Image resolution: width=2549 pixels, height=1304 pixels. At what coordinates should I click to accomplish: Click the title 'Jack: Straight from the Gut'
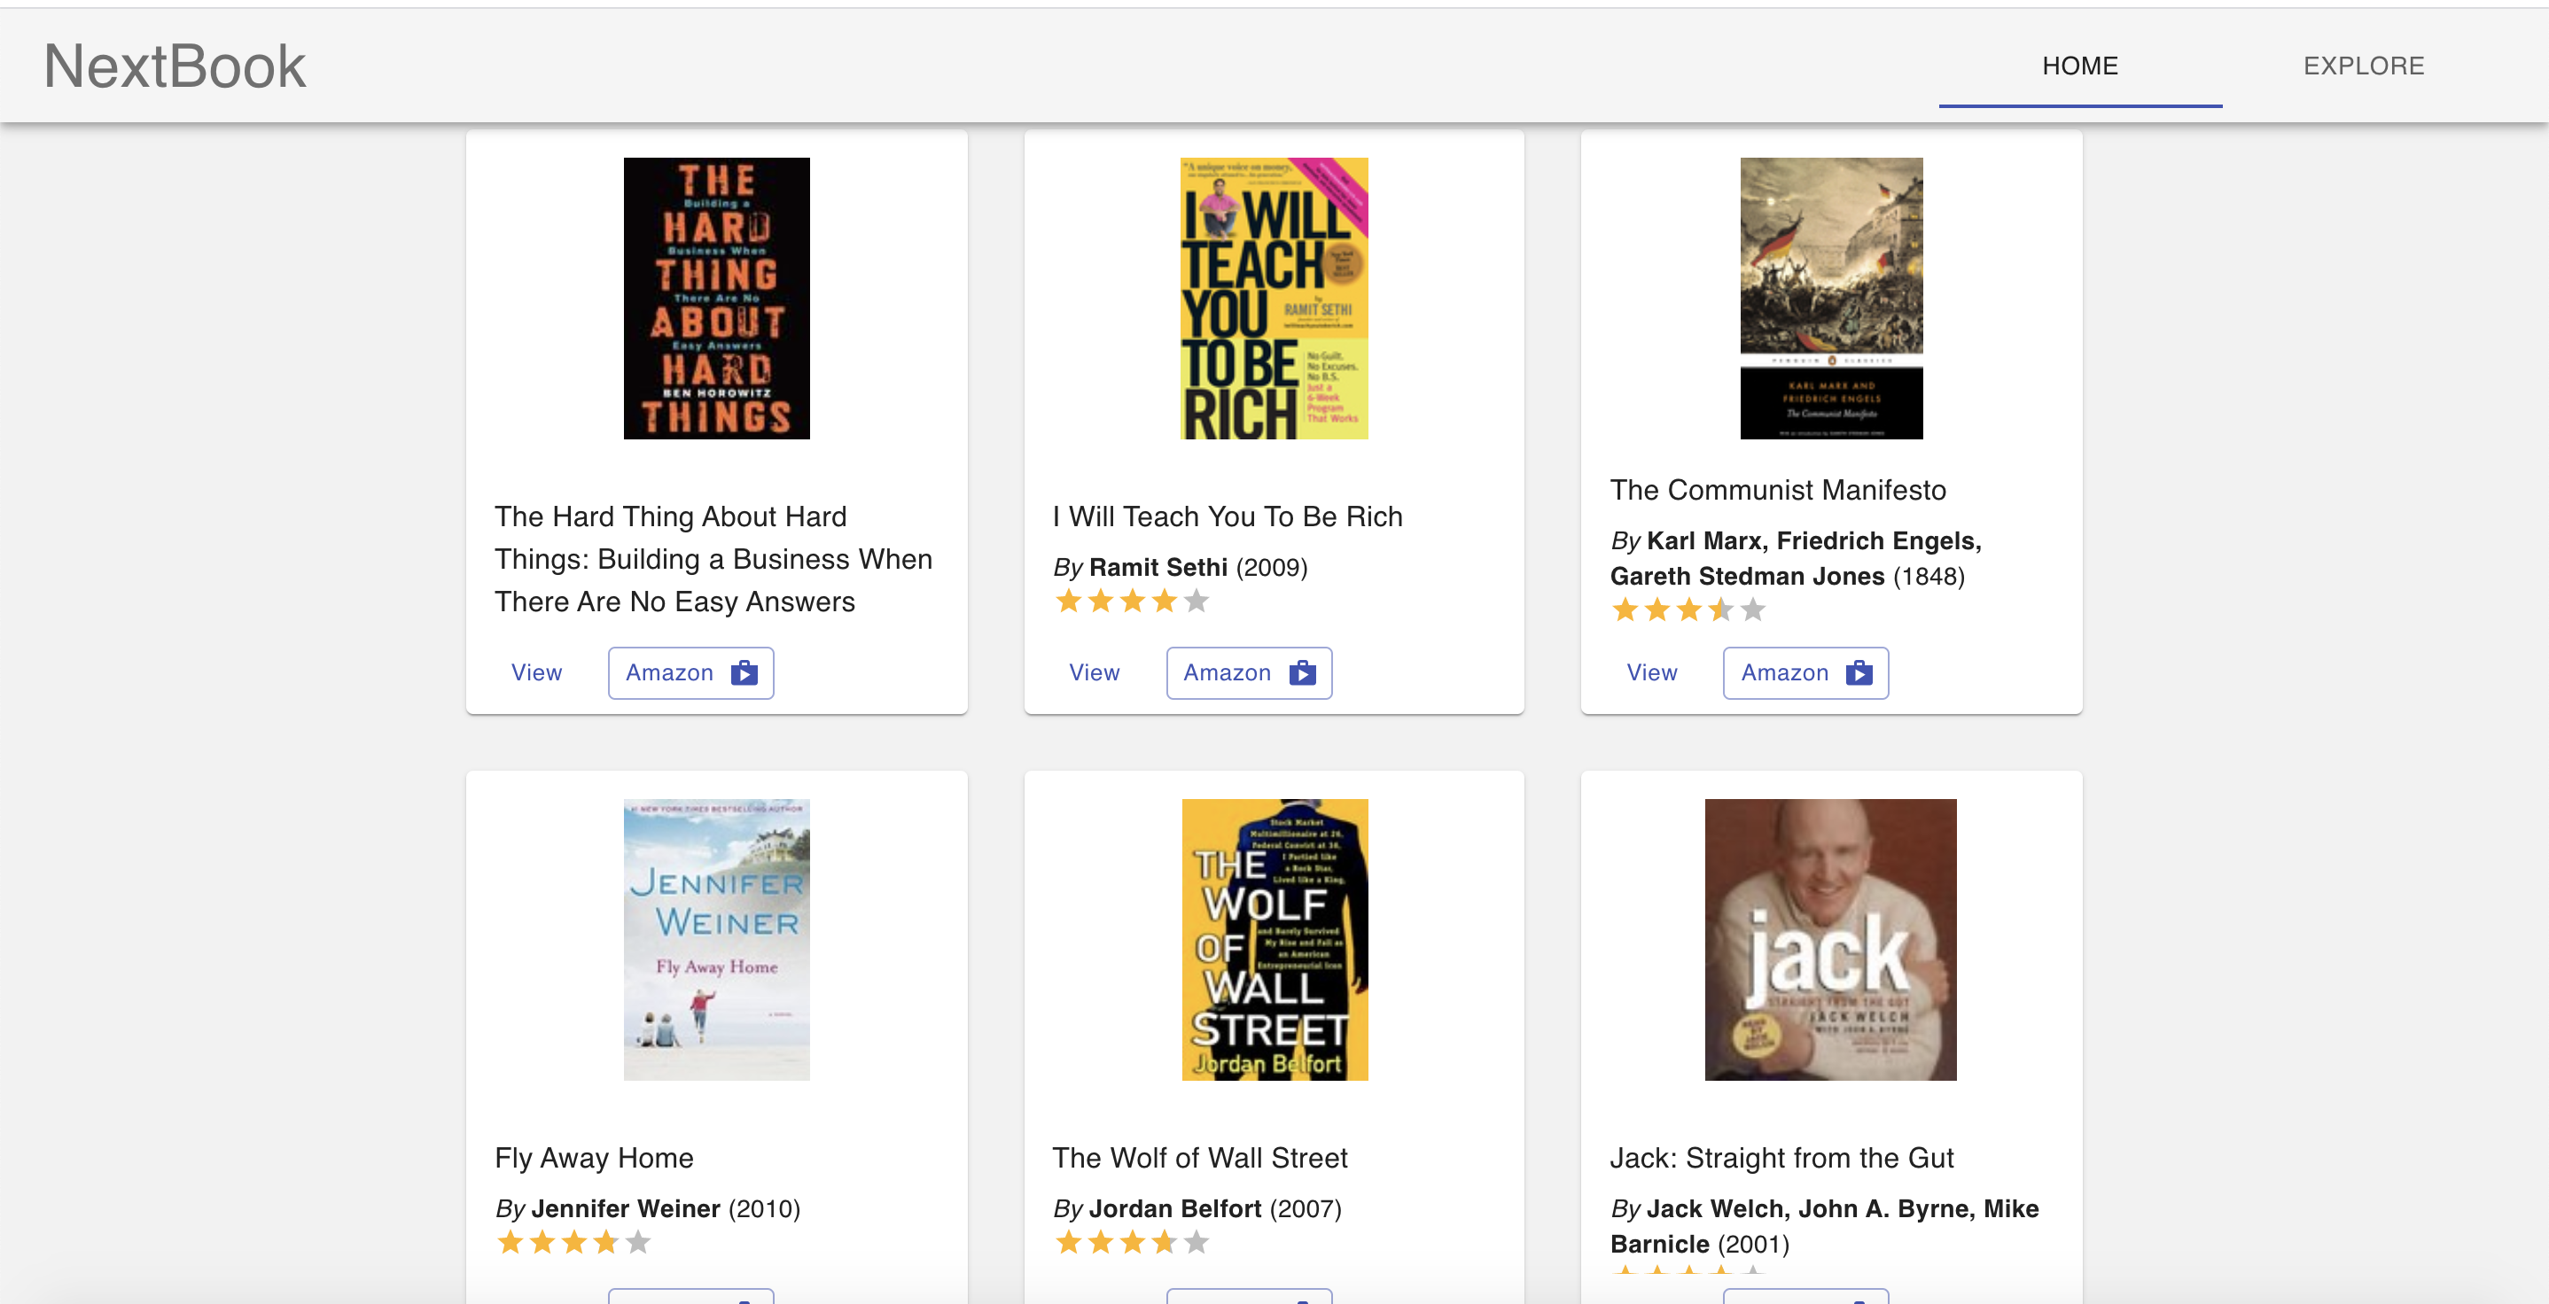(1781, 1158)
